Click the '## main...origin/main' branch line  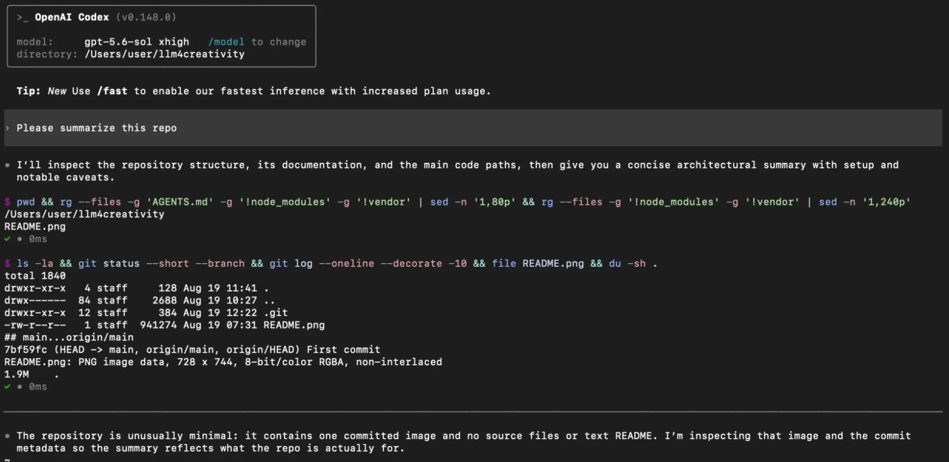click(x=69, y=338)
